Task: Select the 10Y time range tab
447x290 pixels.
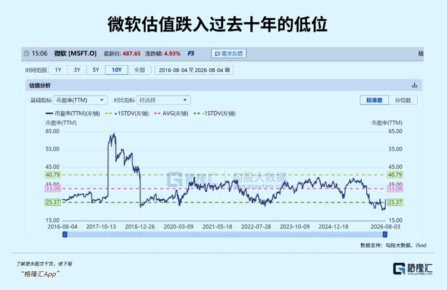Action: (117, 70)
